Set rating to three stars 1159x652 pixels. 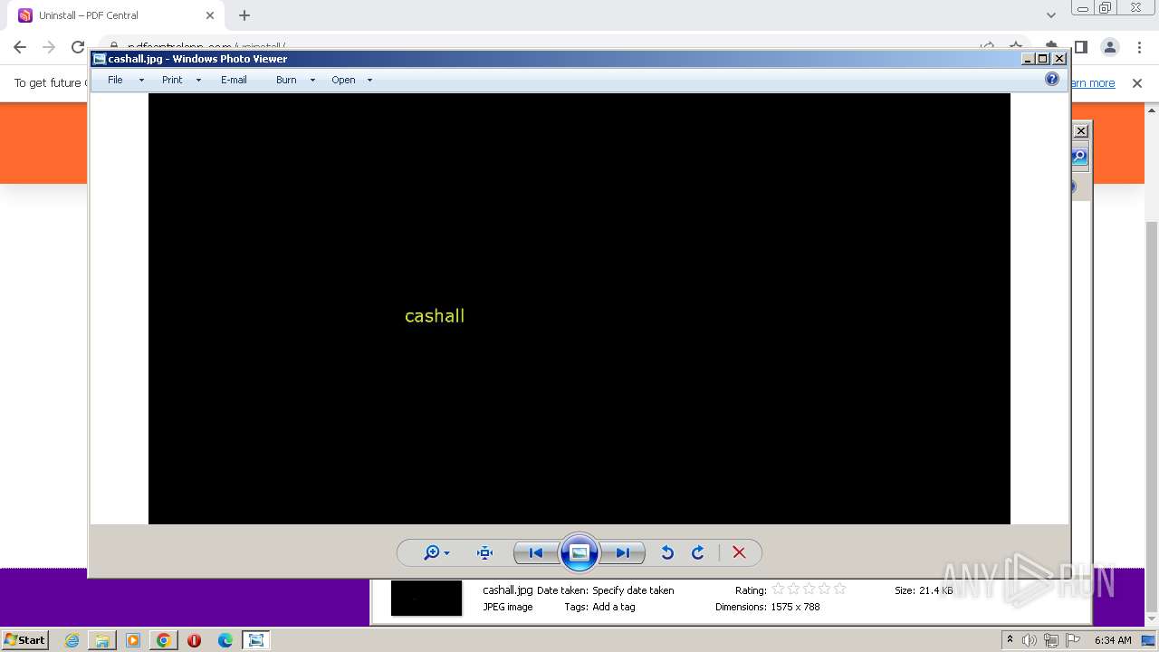pyautogui.click(x=809, y=589)
